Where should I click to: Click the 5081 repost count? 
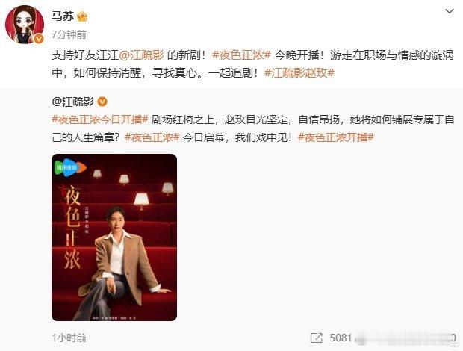pyautogui.click(x=341, y=338)
